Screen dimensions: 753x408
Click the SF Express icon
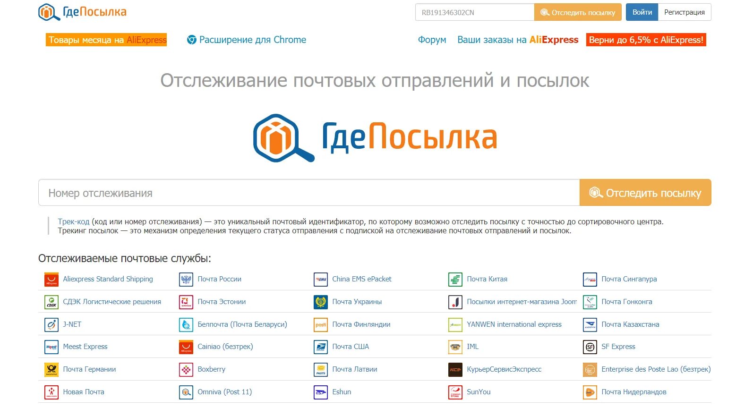tap(590, 347)
